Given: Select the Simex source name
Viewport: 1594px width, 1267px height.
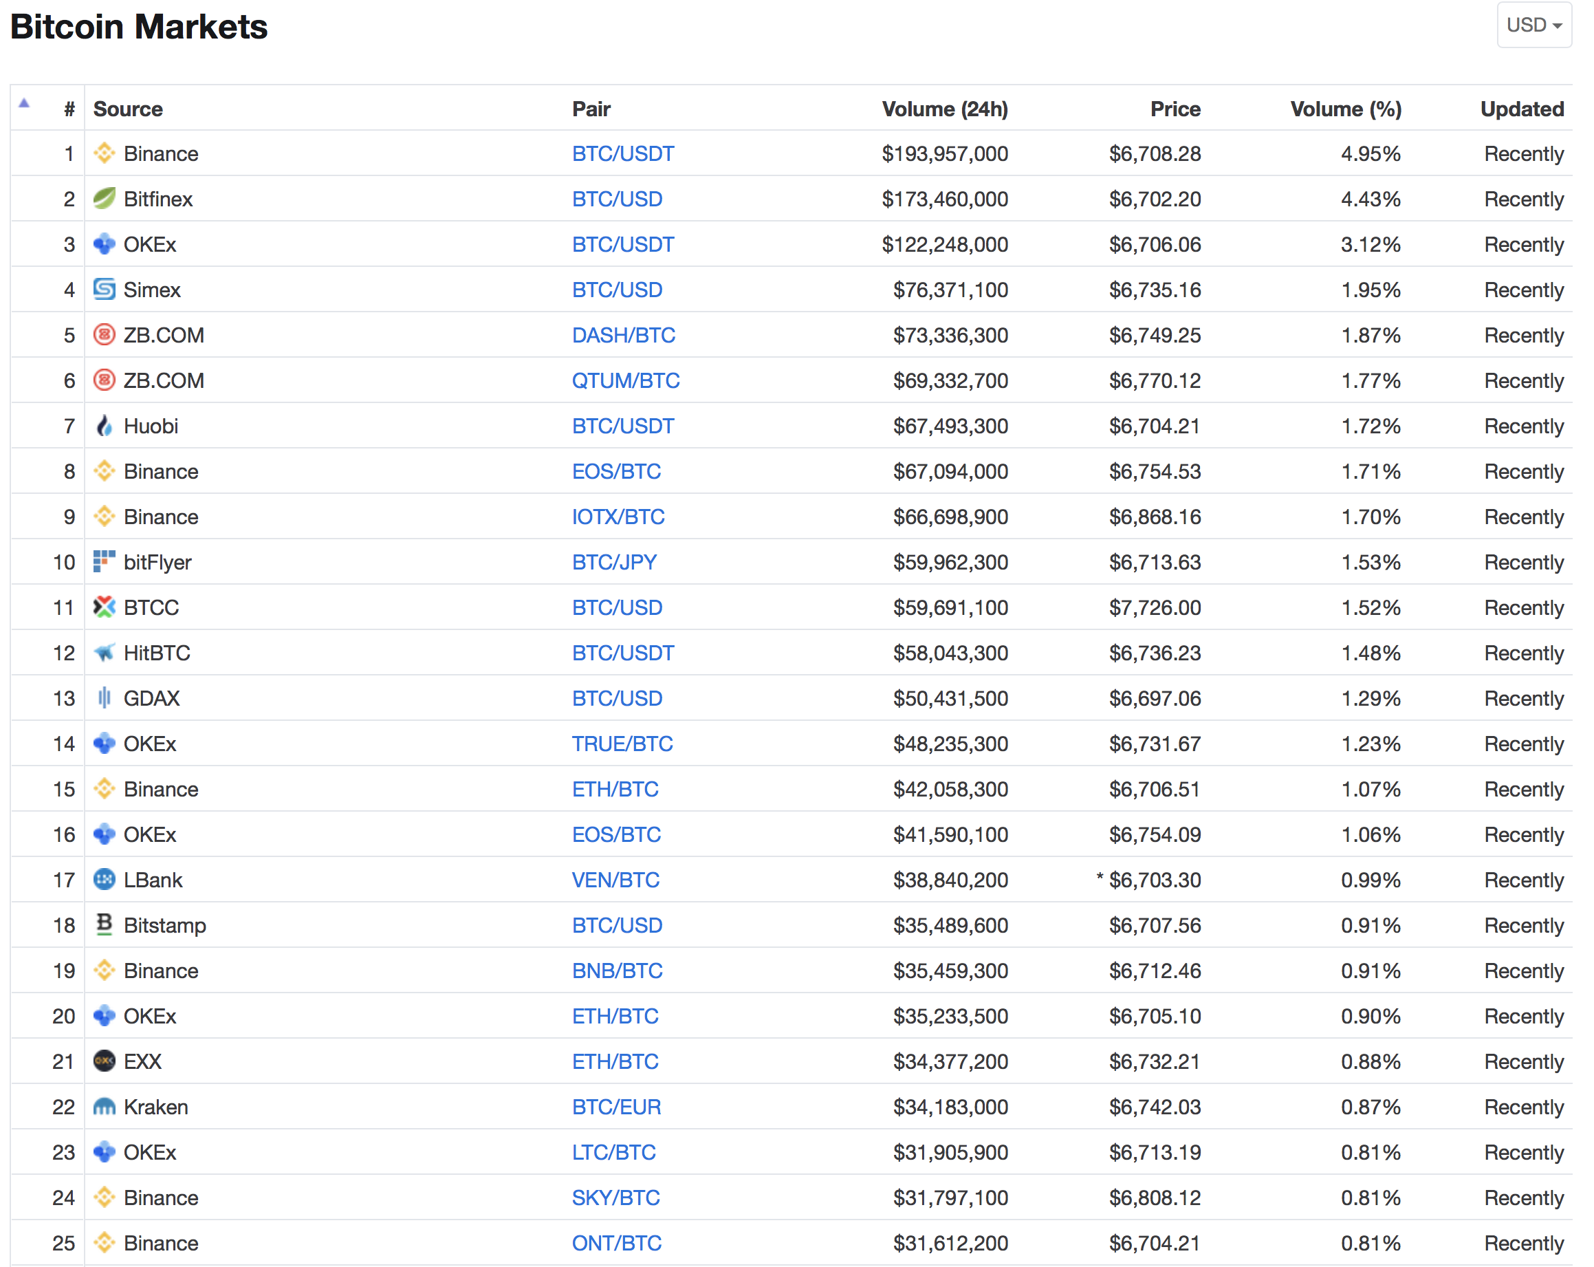Looking at the screenshot, I should [152, 290].
